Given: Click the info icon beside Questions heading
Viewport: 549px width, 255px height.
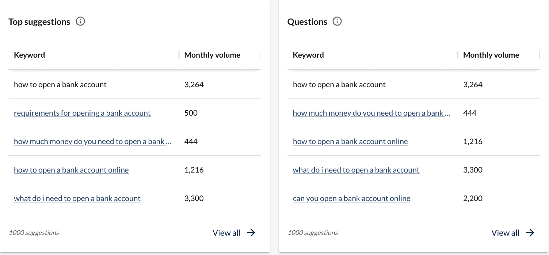Looking at the screenshot, I should (337, 22).
